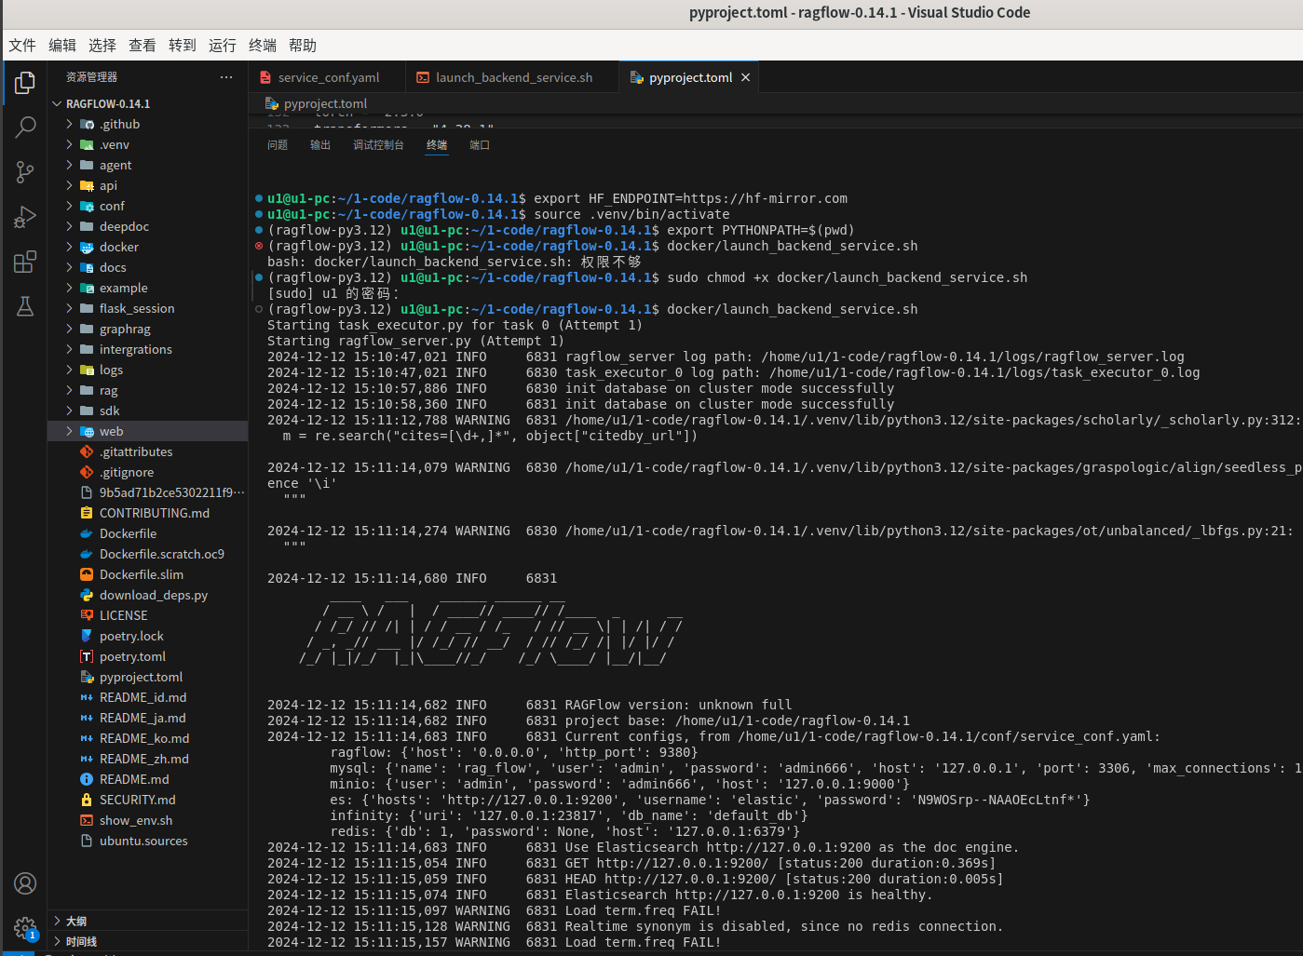
Task: Expand the api folder chevron
Action: point(69,185)
